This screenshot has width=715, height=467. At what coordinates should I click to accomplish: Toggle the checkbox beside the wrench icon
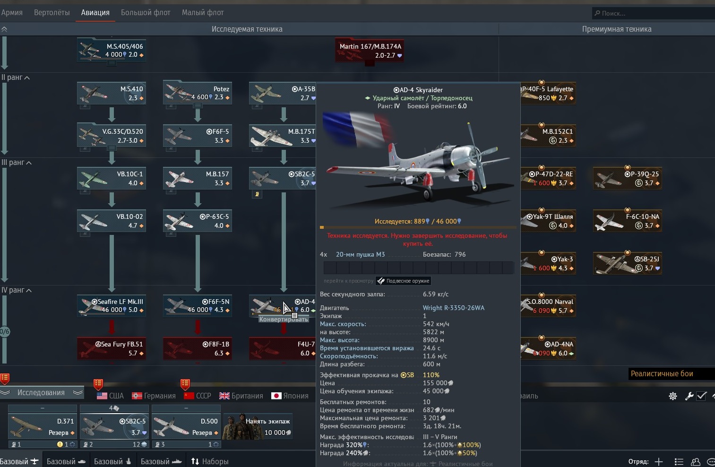tap(702, 396)
